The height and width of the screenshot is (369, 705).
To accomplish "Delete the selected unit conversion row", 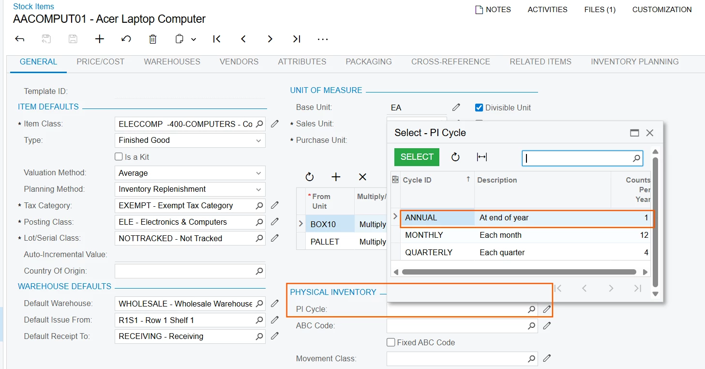I will click(x=362, y=177).
